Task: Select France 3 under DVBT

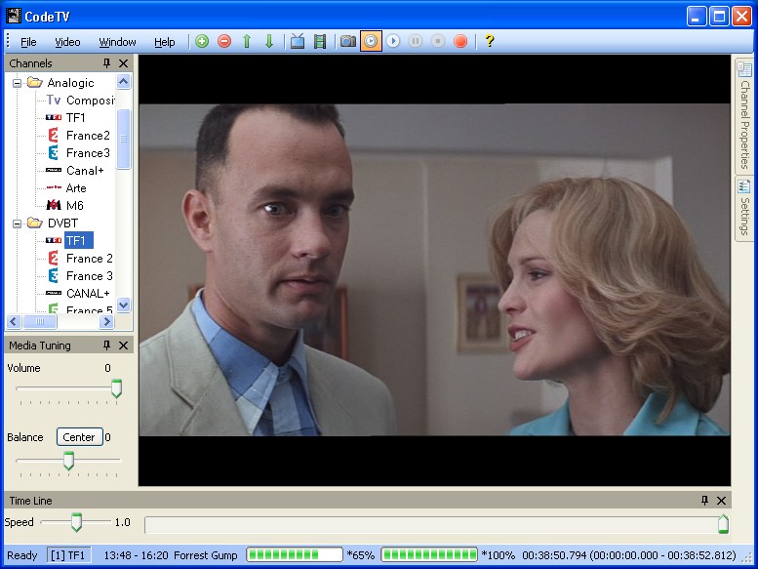Action: pos(90,275)
